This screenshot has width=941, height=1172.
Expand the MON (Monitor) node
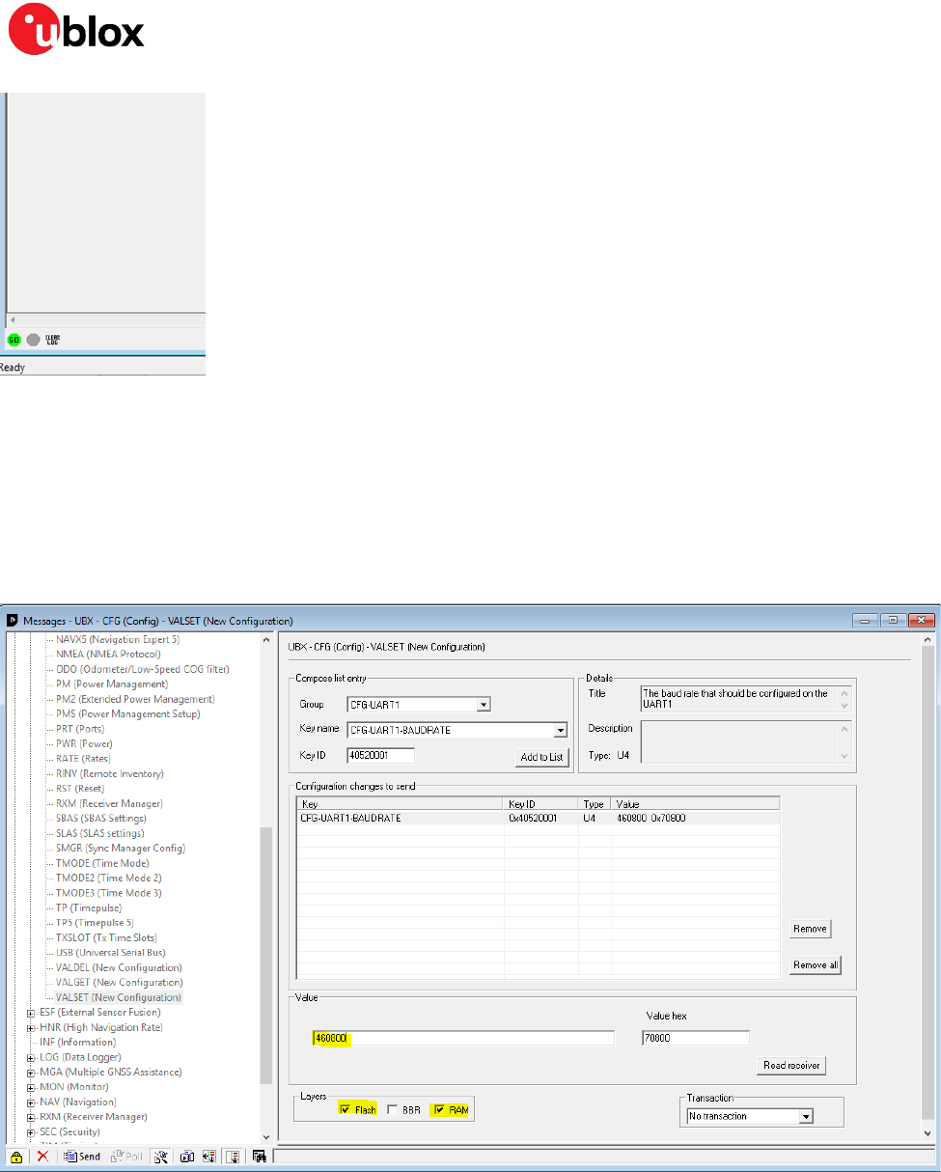(x=31, y=1087)
